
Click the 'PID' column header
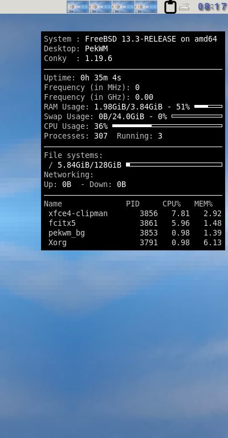point(133,204)
